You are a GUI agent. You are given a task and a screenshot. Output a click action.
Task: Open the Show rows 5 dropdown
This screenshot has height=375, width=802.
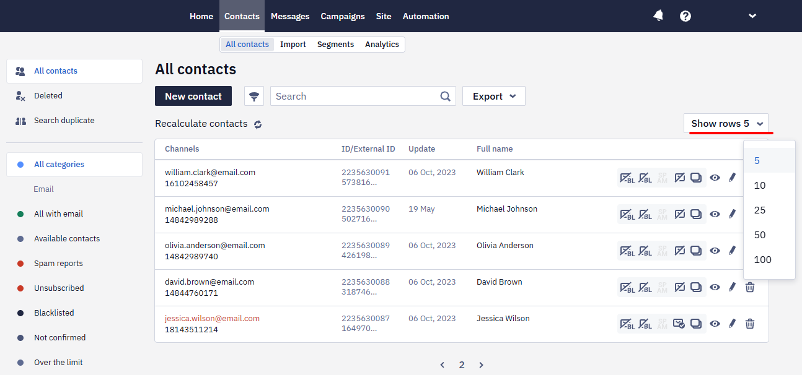coord(726,123)
